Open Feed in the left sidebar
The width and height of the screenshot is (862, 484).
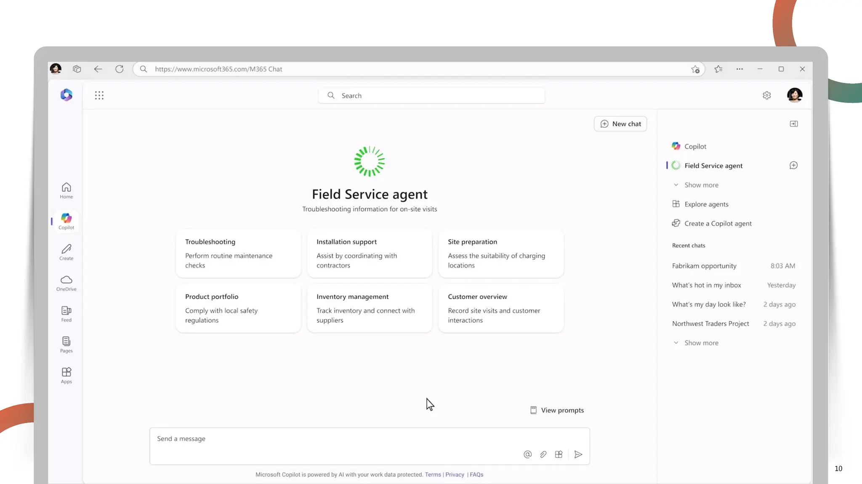66,314
